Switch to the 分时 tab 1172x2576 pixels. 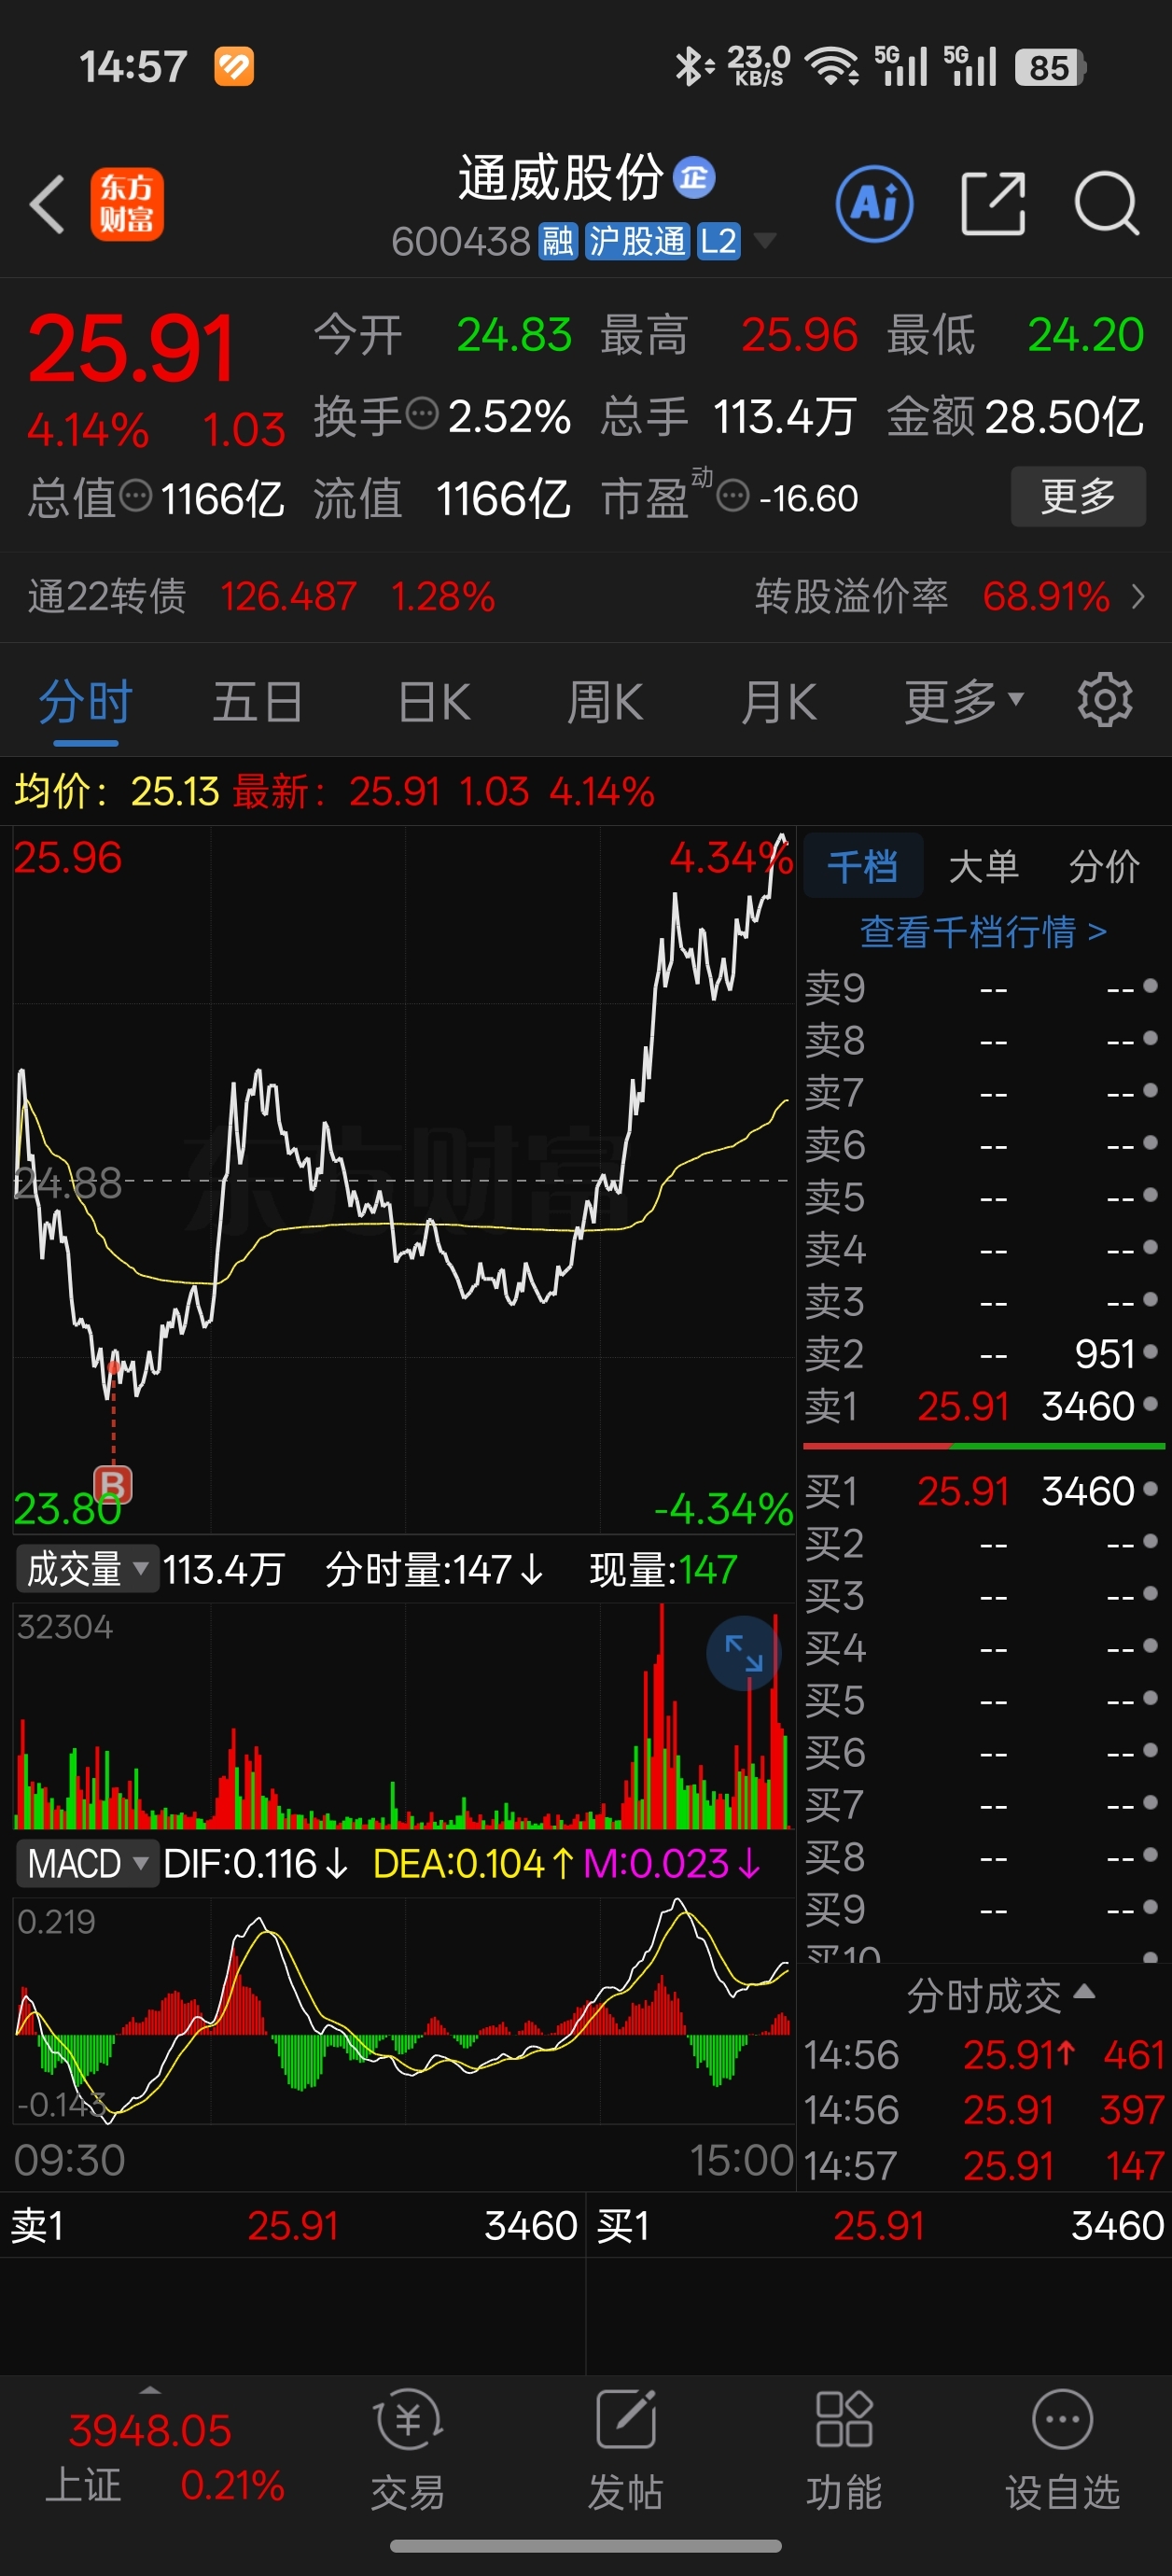coord(86,701)
